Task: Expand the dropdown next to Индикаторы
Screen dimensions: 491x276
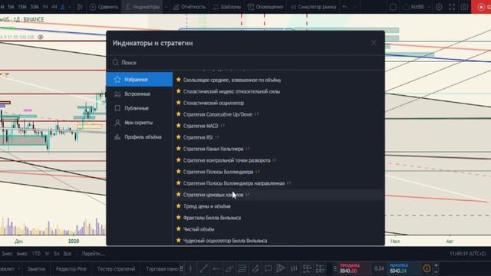Action: click(x=166, y=7)
